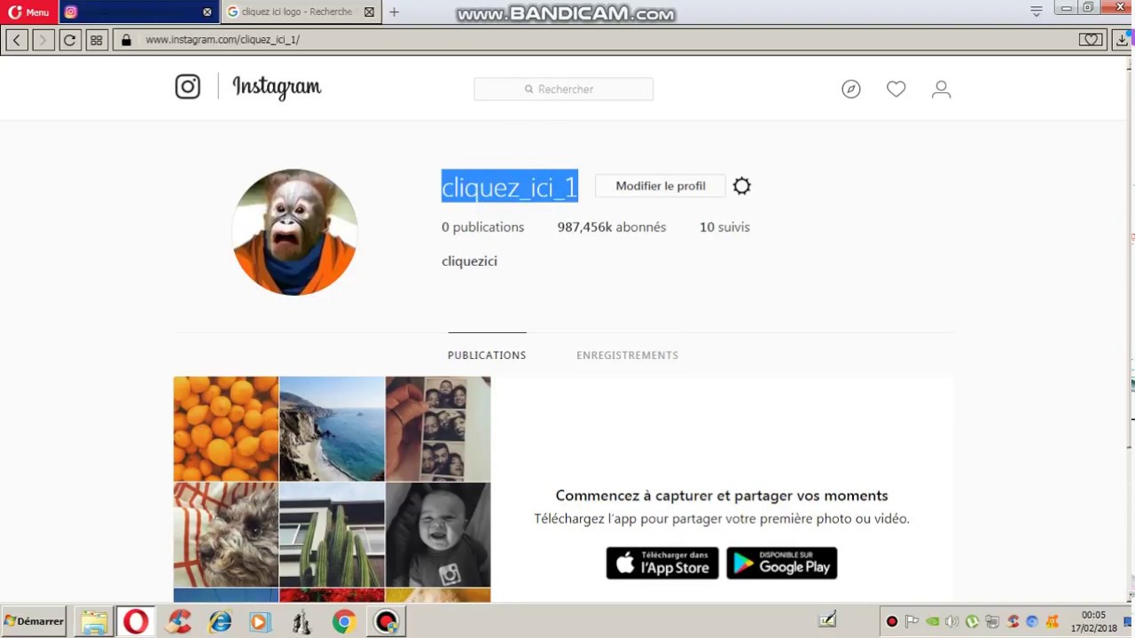Screen dimensions: 1135x638
Task: Open a new browser tab with plus
Action: (x=394, y=12)
